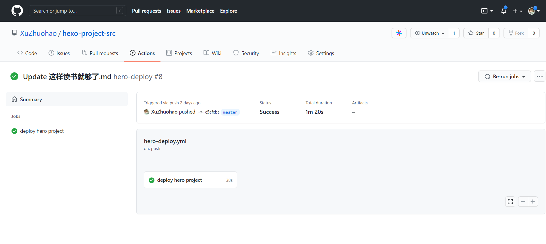This screenshot has width=546, height=244.
Task: Open the Wiki tab
Action: point(212,53)
